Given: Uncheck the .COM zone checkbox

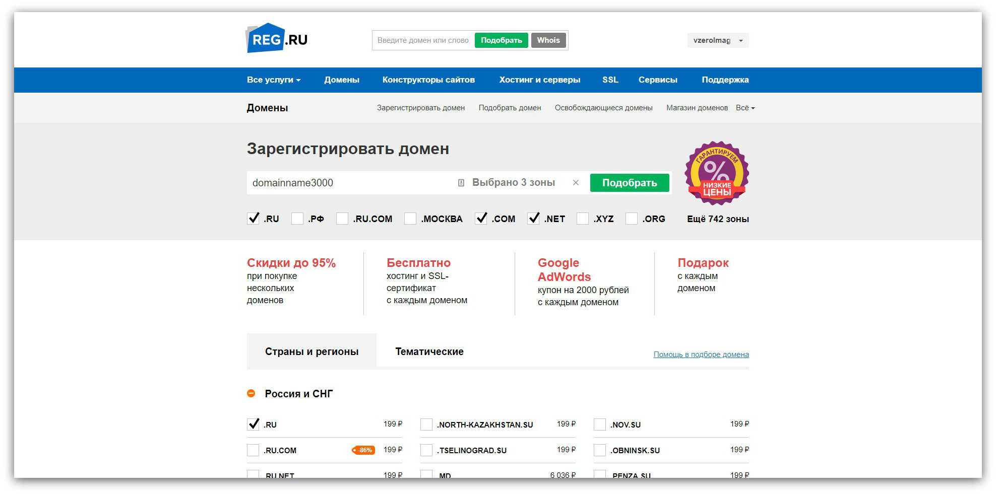Looking at the screenshot, I should coord(481,219).
